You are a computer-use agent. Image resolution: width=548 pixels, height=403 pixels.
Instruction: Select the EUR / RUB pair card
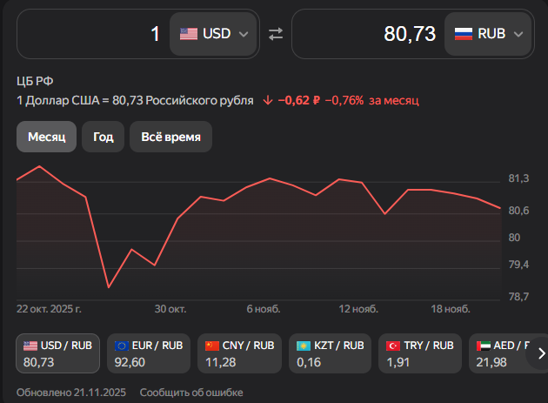[x=148, y=353]
